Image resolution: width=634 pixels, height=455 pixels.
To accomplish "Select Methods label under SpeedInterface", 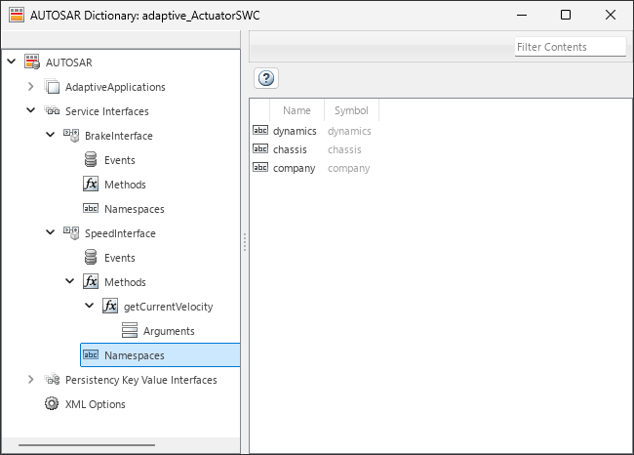I will coord(125,282).
